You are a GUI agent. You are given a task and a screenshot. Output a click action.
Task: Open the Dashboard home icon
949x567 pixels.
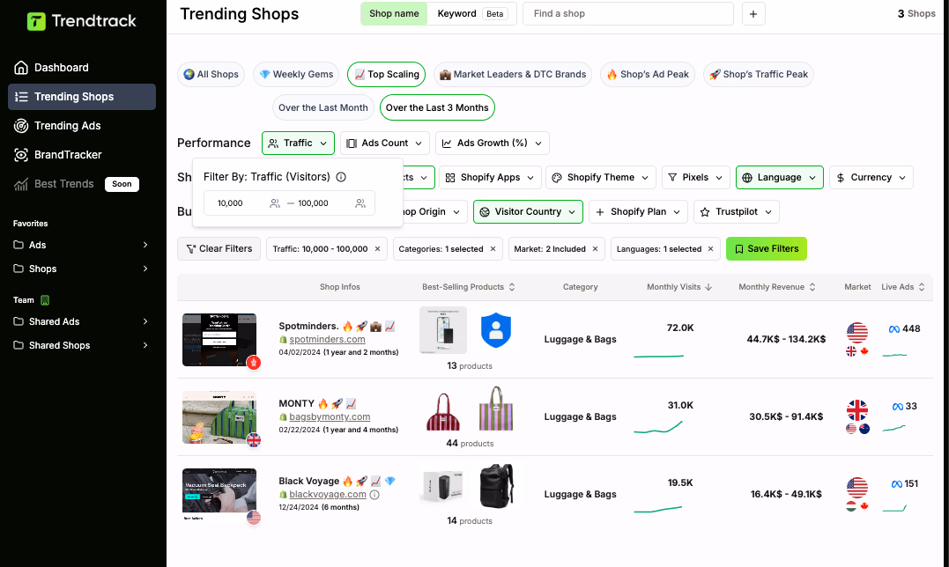(x=21, y=68)
